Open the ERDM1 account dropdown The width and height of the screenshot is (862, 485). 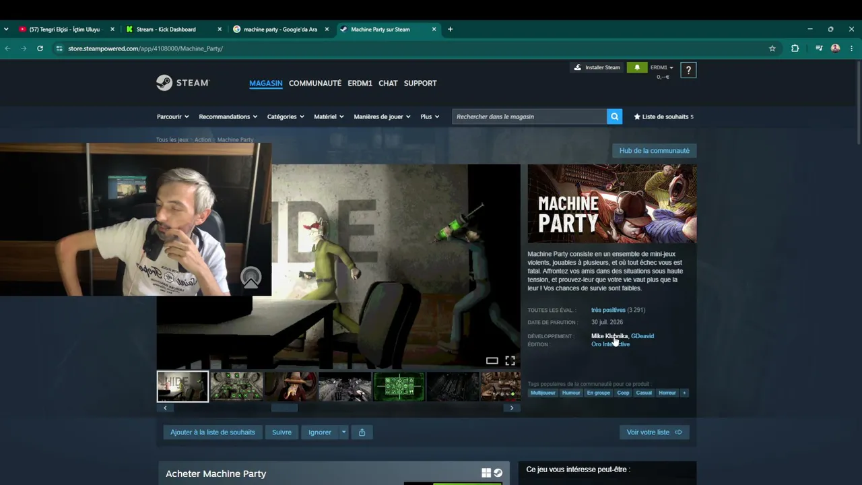[x=661, y=67]
